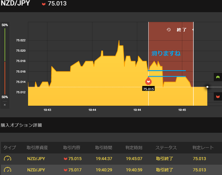
Task: Click judgment rate 75.013 in 19:45:07 row
Action: (x=199, y=159)
